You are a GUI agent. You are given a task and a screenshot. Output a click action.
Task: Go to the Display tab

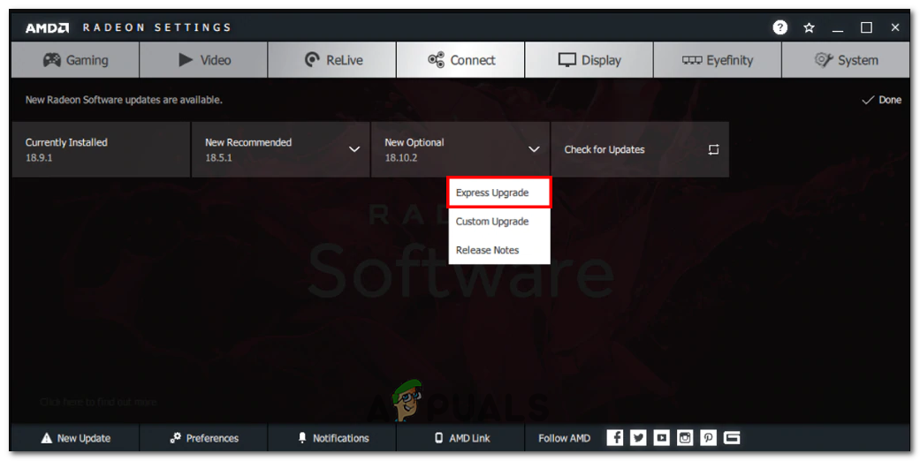(589, 60)
